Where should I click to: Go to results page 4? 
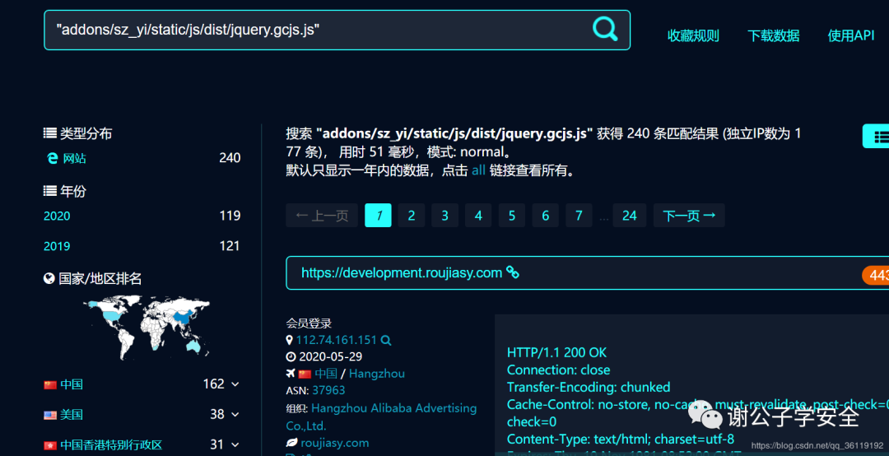(478, 216)
